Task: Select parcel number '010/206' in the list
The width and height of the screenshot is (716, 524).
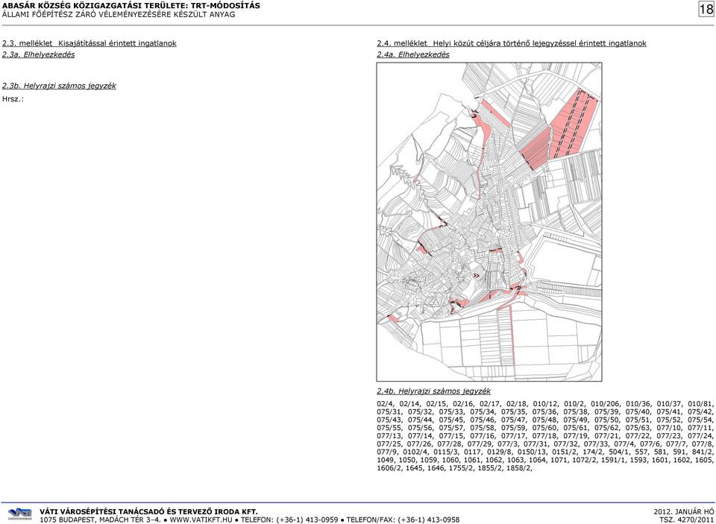Action: pos(605,404)
